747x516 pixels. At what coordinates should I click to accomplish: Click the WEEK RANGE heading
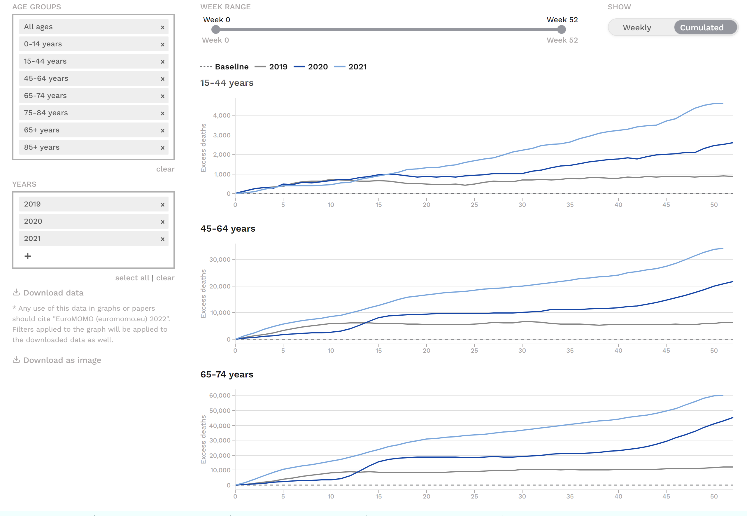pyautogui.click(x=225, y=7)
